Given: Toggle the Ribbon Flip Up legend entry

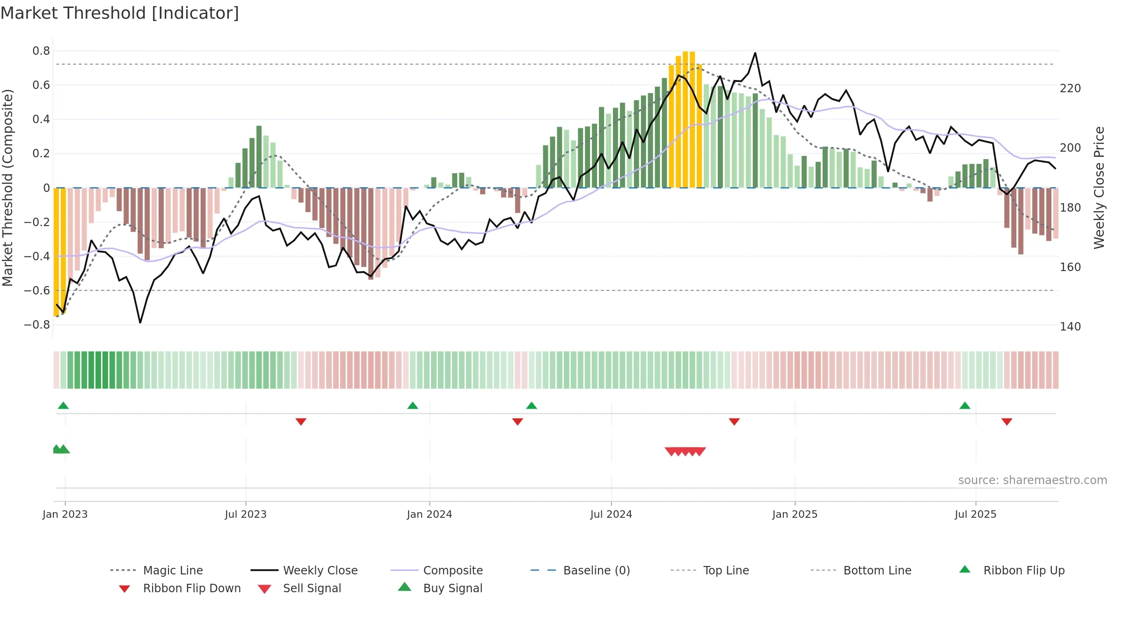Looking at the screenshot, I should pyautogui.click(x=1012, y=570).
